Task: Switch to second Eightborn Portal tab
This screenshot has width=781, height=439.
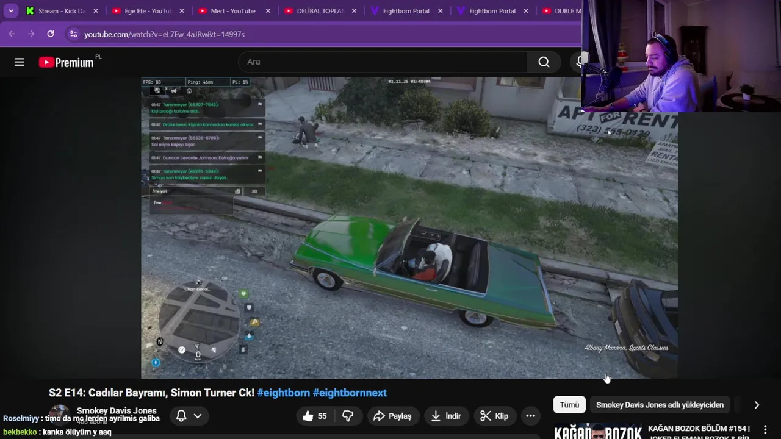Action: click(492, 11)
